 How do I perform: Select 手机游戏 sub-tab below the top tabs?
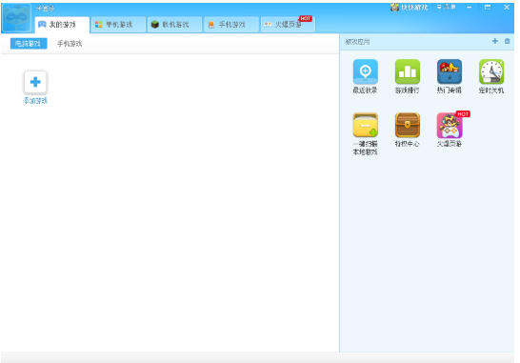(x=70, y=44)
